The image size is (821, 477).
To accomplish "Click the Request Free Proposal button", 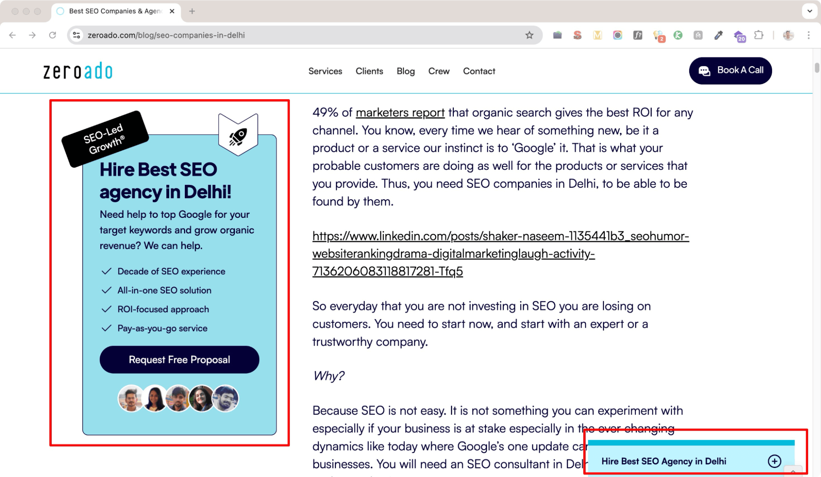I will point(179,360).
